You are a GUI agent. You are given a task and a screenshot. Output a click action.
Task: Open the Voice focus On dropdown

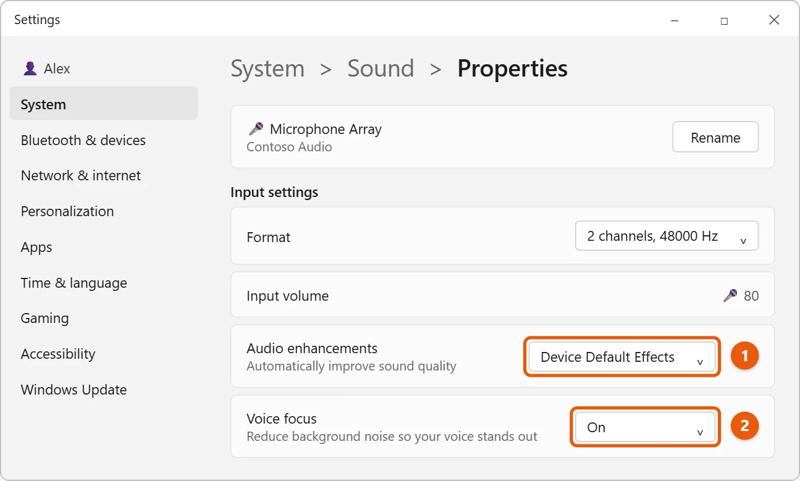pyautogui.click(x=645, y=427)
